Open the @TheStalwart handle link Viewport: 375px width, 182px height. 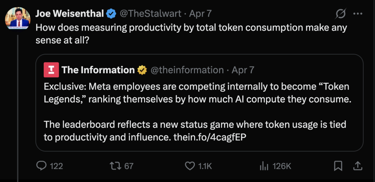[x=150, y=14]
